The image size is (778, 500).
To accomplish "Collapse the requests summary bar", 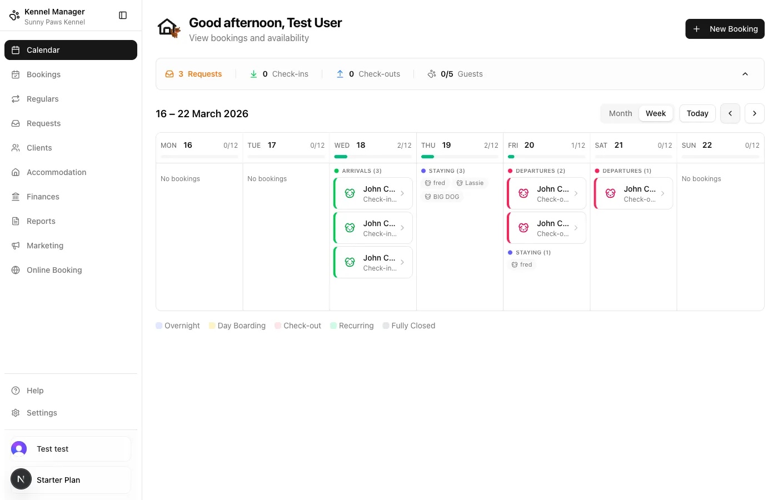I will click(x=745, y=73).
